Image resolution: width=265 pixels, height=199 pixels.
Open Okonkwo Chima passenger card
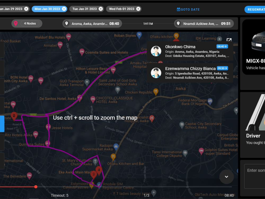[x=190, y=51]
